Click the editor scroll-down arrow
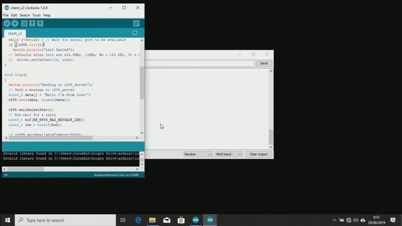The image size is (402, 226). coord(142,133)
